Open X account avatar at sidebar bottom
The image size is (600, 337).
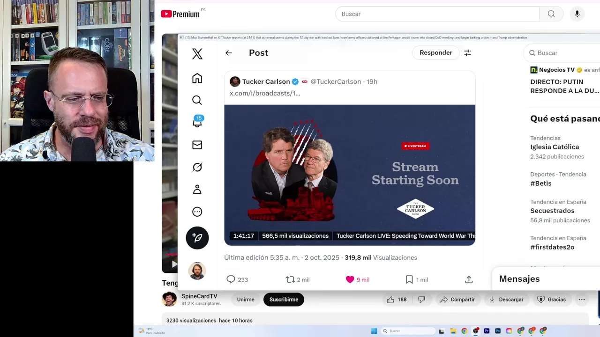tap(197, 271)
